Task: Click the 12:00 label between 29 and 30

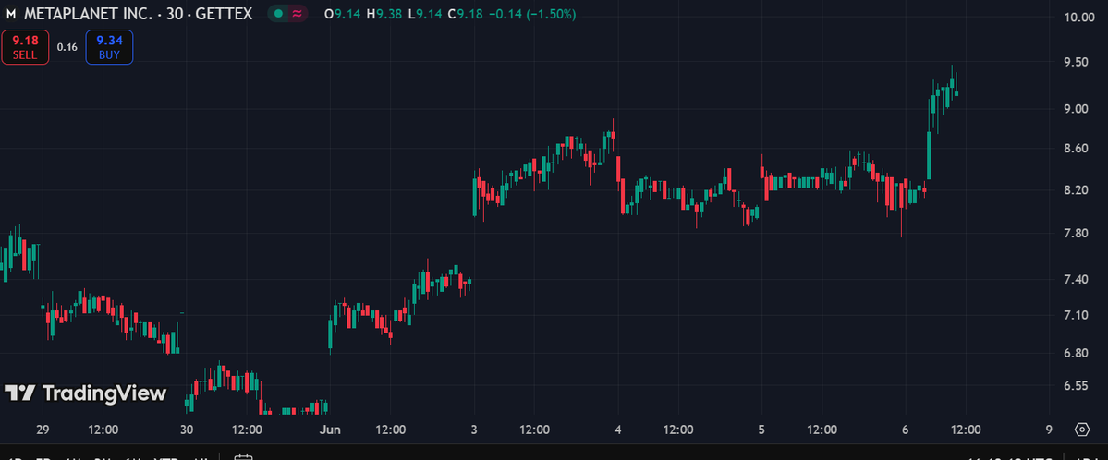Action: (x=103, y=430)
